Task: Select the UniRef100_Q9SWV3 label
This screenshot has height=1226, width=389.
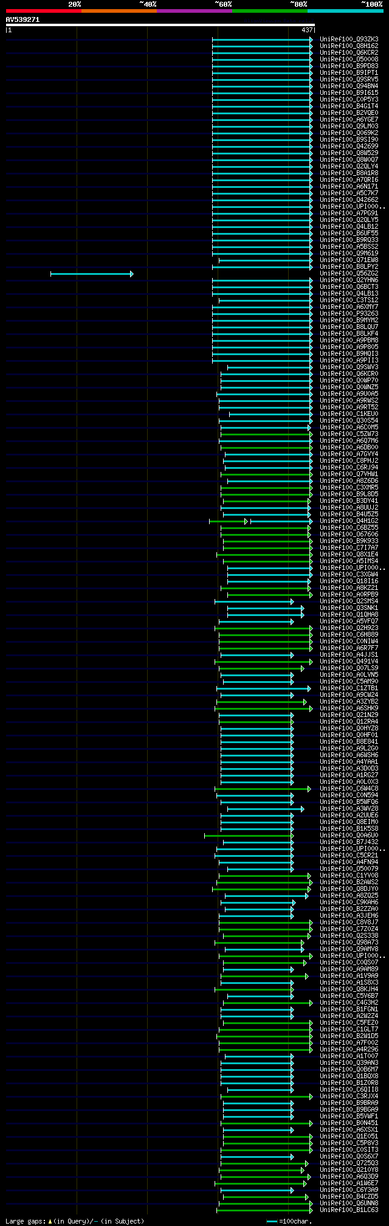Action: [349, 367]
